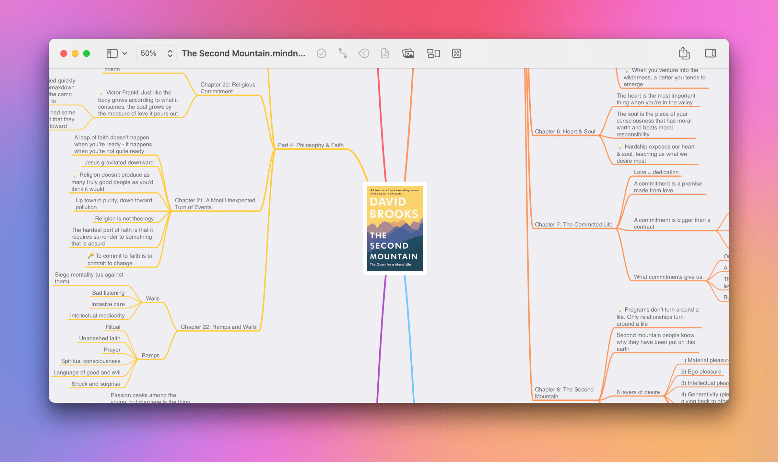Select the Ramps node
This screenshot has width=778, height=462.
pyautogui.click(x=150, y=355)
